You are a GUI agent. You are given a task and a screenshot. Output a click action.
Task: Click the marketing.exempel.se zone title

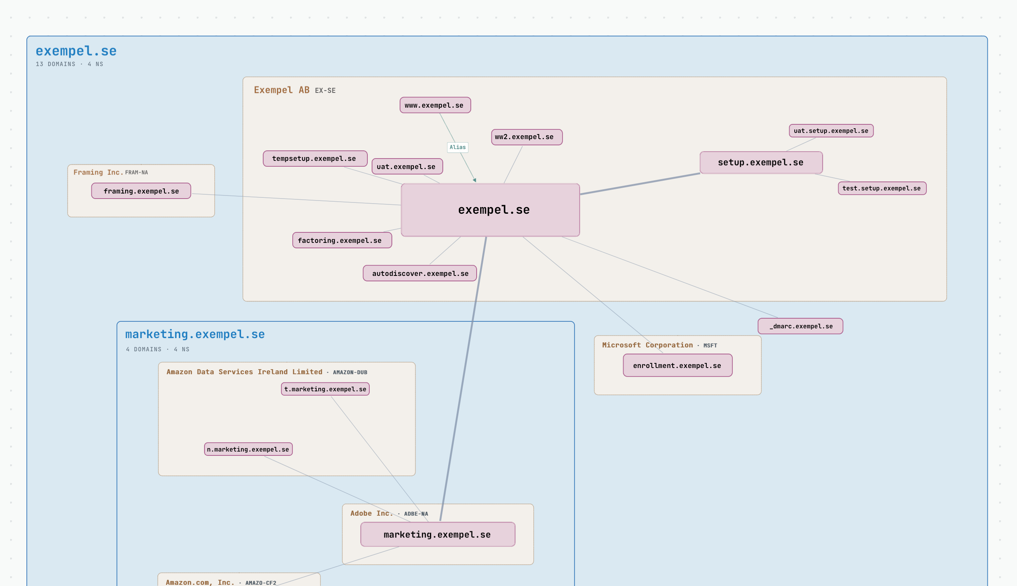pyautogui.click(x=195, y=334)
